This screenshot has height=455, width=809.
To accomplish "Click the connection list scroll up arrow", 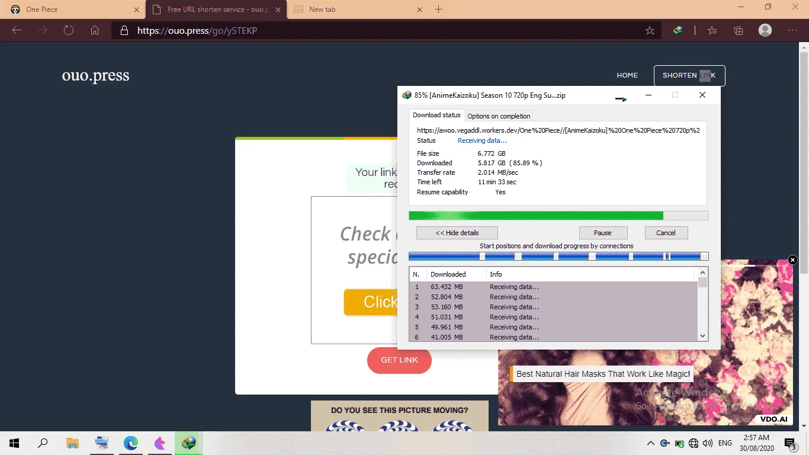I will [x=703, y=271].
